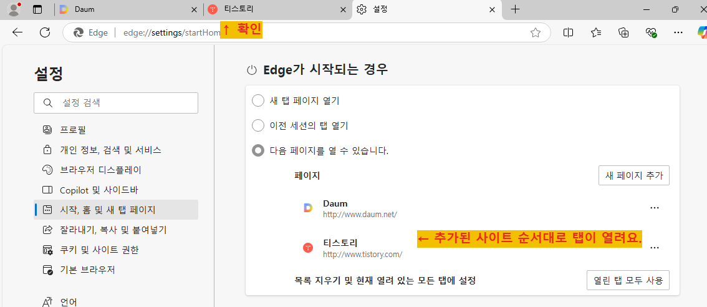
Task: Click the 티스토리 favicon in page list
Action: click(x=308, y=247)
